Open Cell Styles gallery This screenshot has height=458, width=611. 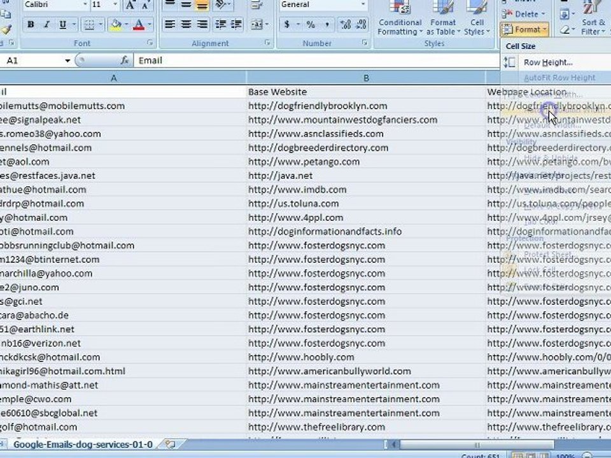coord(477,18)
